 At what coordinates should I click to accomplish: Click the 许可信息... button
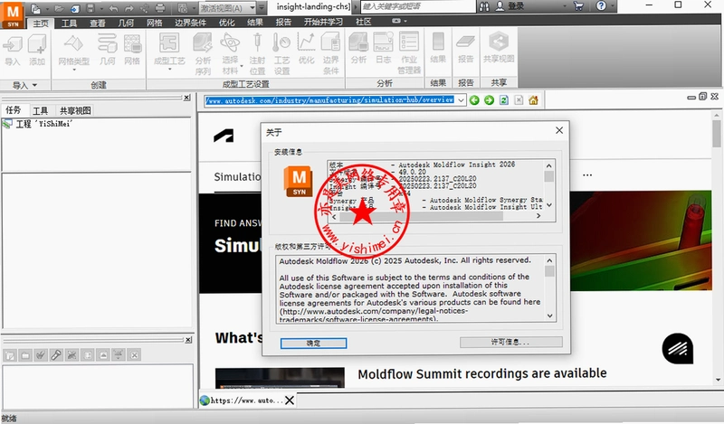[511, 342]
